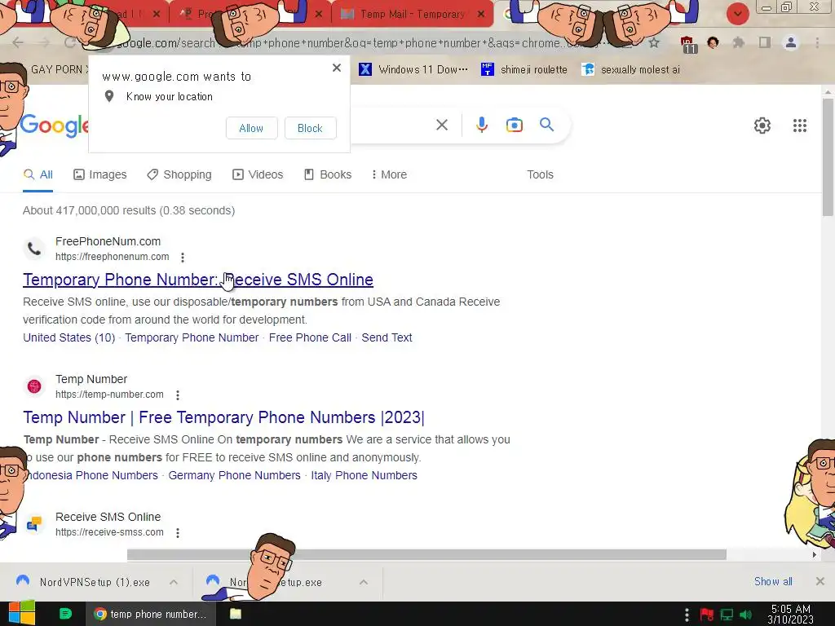This screenshot has width=835, height=626.
Task: Submit search with magnifier icon
Action: point(547,125)
